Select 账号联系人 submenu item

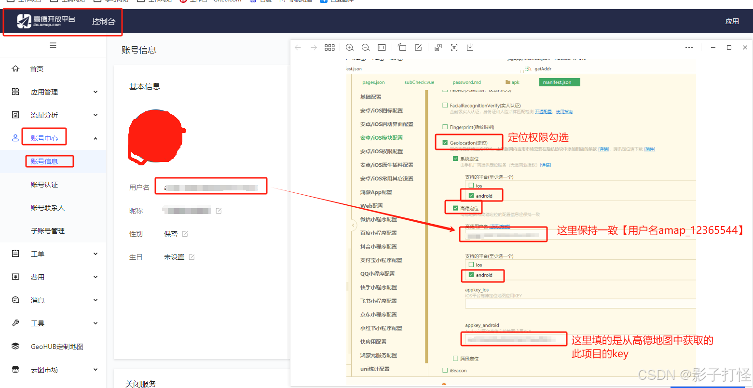click(x=48, y=208)
